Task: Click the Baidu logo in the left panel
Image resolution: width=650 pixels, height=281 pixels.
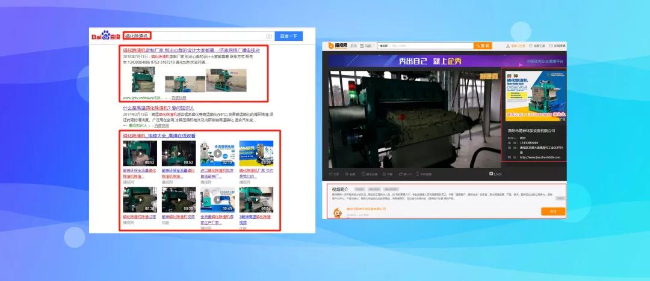Action: tap(106, 35)
